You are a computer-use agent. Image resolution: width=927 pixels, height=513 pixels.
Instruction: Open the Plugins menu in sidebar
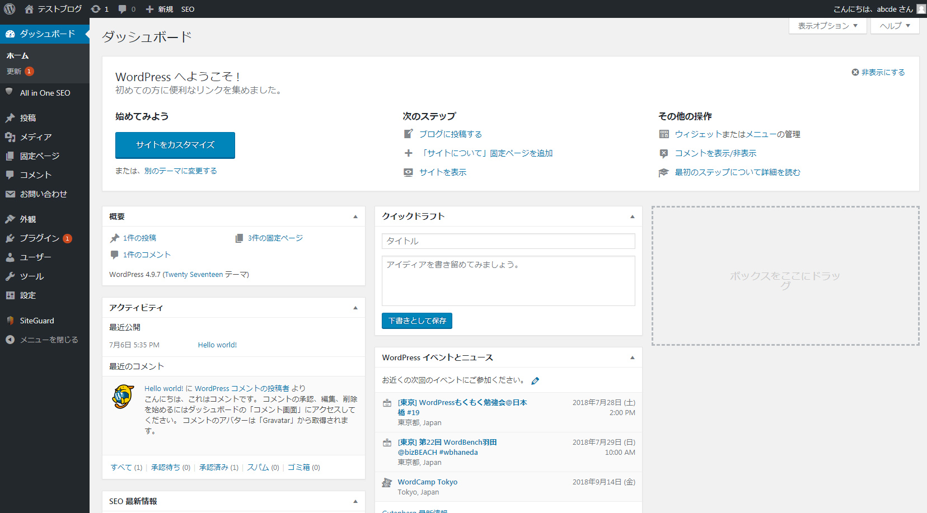[x=39, y=238]
